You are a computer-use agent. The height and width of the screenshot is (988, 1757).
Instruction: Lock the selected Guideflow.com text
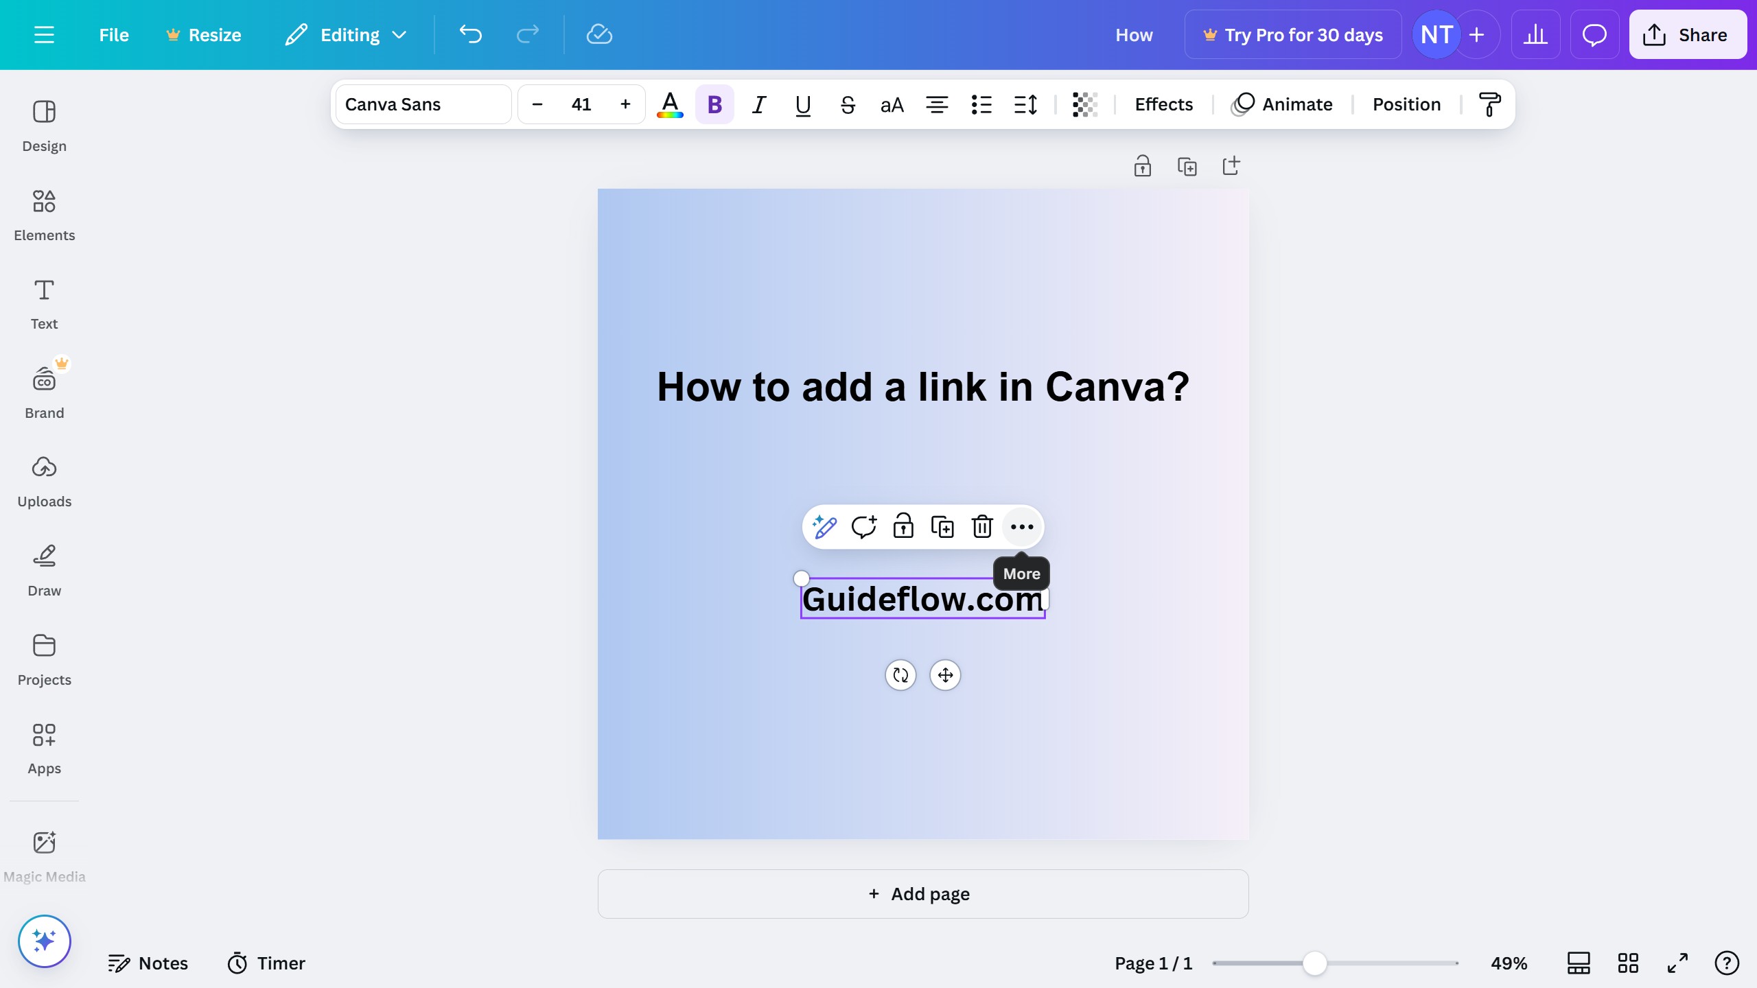click(x=903, y=527)
